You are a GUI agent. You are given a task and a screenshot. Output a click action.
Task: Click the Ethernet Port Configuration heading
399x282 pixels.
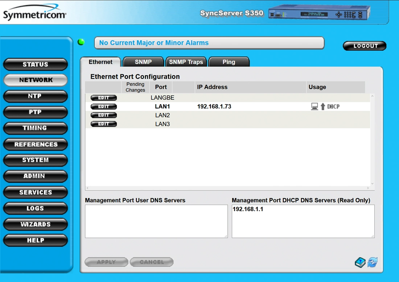click(x=135, y=77)
